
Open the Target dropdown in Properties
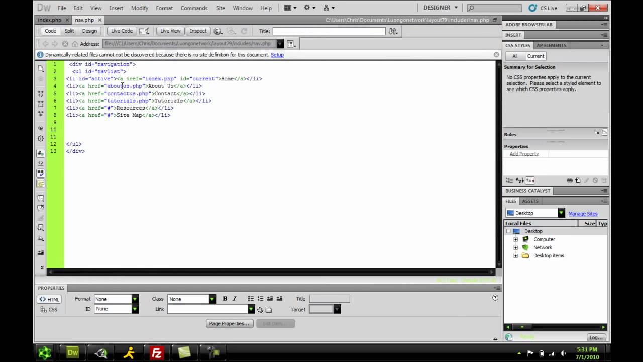click(337, 309)
